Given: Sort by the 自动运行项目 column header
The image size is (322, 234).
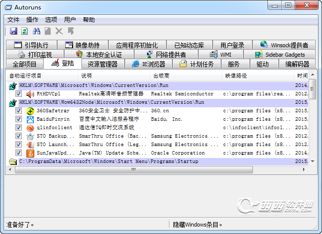Looking at the screenshot, I should click(42, 76).
